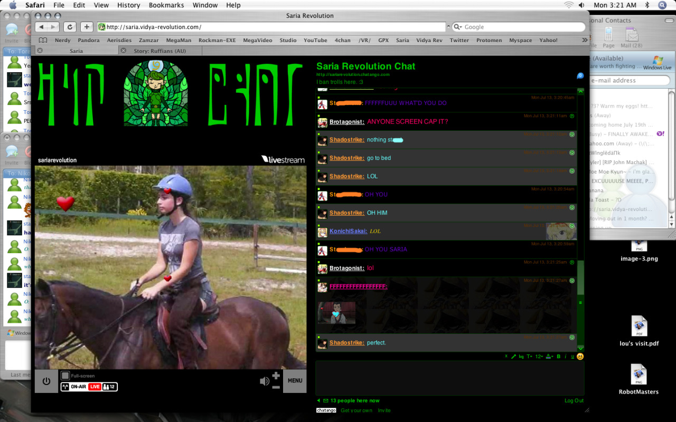Click the livestream logo
This screenshot has width=676, height=422.
click(x=283, y=159)
